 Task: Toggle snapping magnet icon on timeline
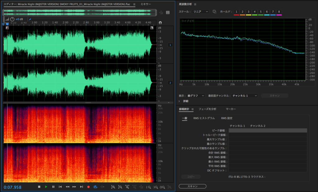point(160,22)
